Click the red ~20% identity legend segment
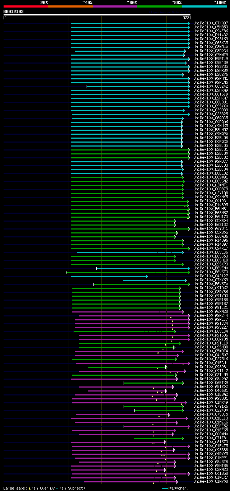This screenshot has height=491, width=230. [x=26, y=6]
